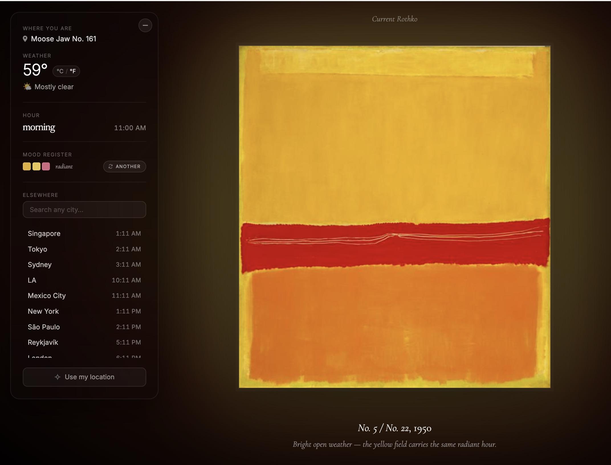
Task: Switch temperature to °F
Action: point(73,71)
